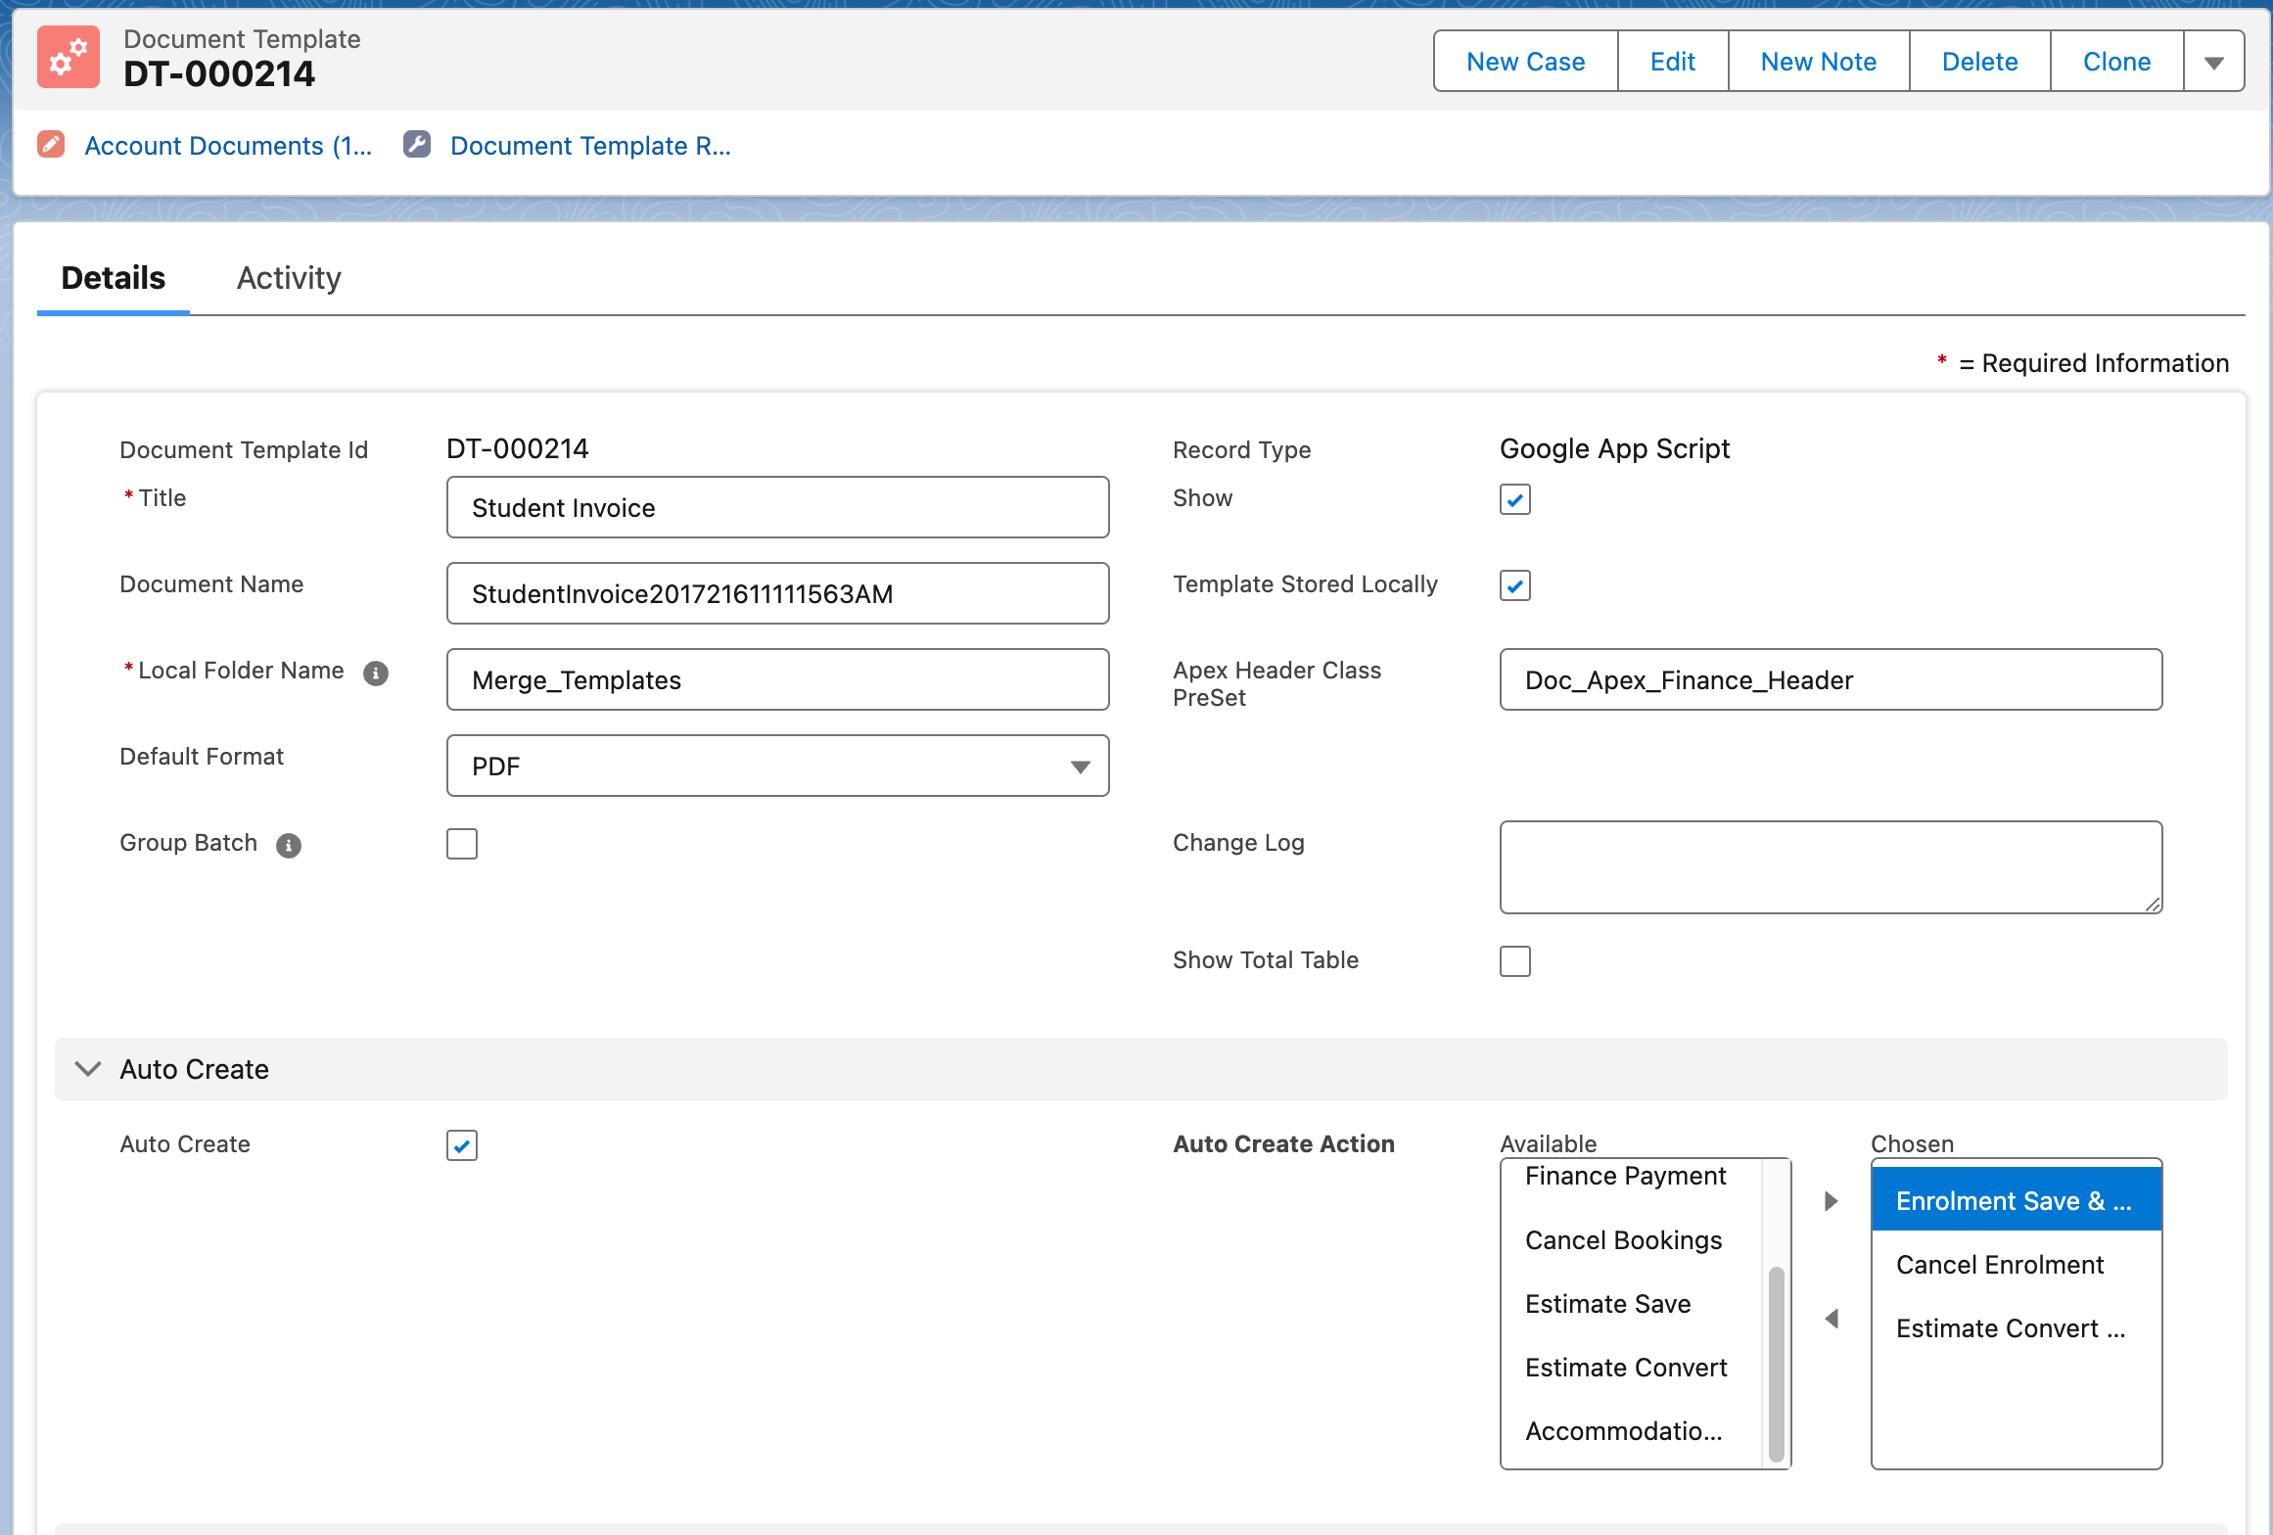This screenshot has height=1535, width=2273.
Task: Click the Delete button icon
Action: [1978, 62]
